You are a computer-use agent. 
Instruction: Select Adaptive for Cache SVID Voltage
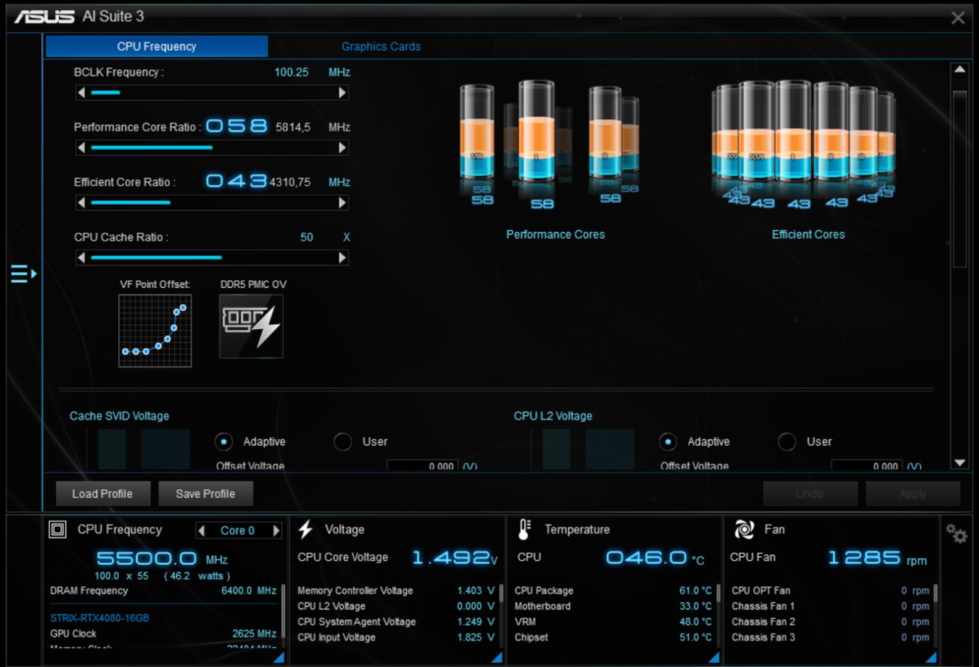223,442
